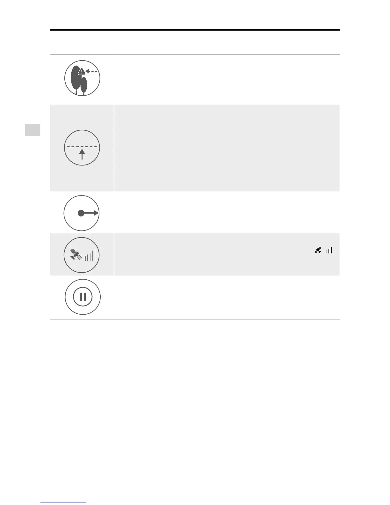Screen dimensions: 390x505
Task: Click the white cell beside the dot-arrow icon
Action: point(226,212)
